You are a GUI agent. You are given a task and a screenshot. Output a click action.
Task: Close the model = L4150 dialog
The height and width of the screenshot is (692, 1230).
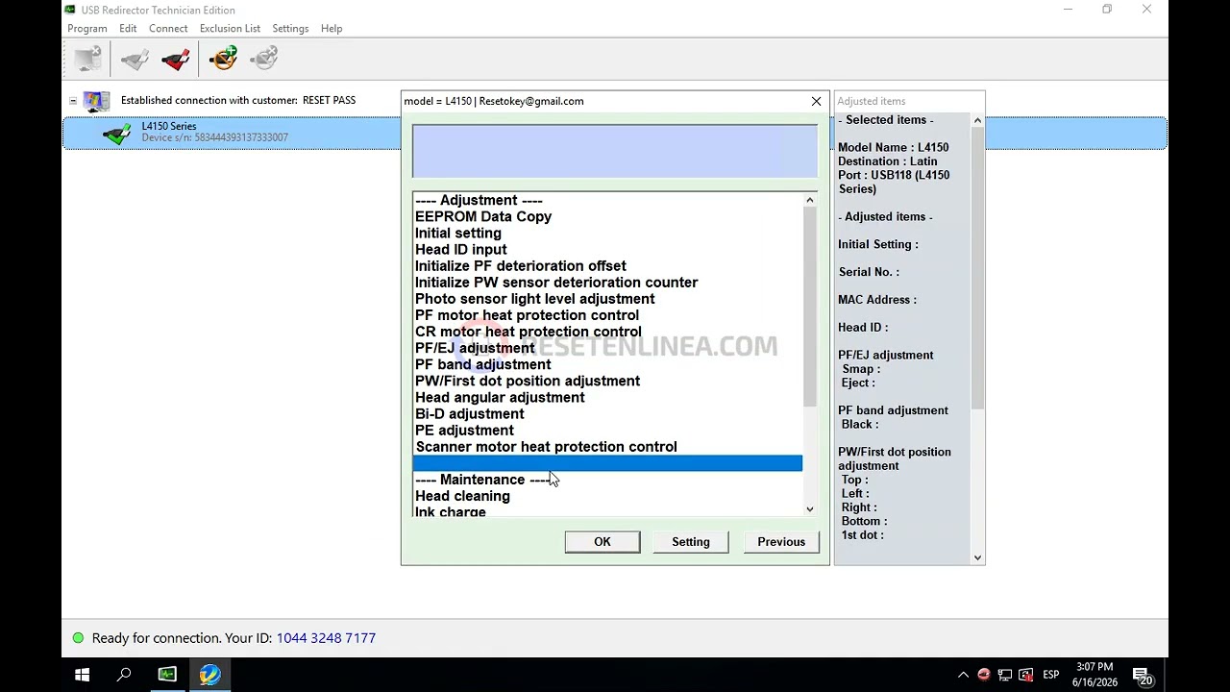click(817, 101)
